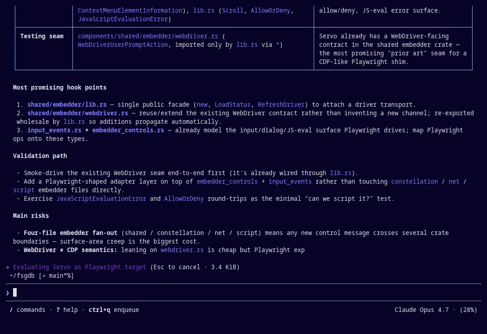This screenshot has width=487, height=334.
Task: Click the prompt input field
Action: pos(243,293)
